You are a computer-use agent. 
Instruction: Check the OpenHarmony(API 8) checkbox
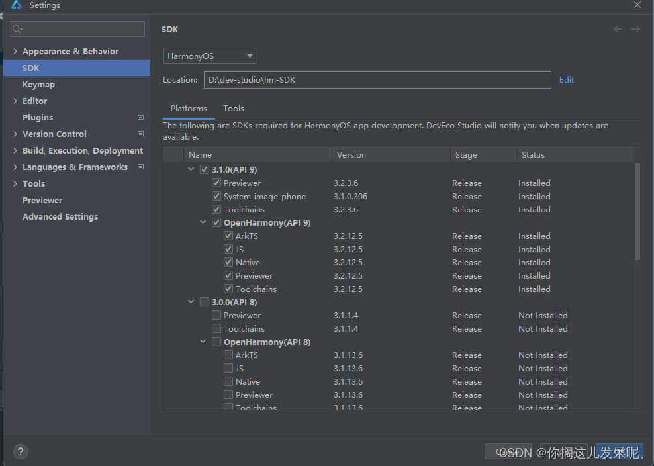pyautogui.click(x=216, y=342)
